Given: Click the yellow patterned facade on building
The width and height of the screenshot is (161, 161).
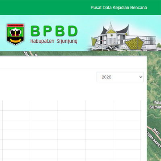Looking at the screenshot, I should click(134, 43).
